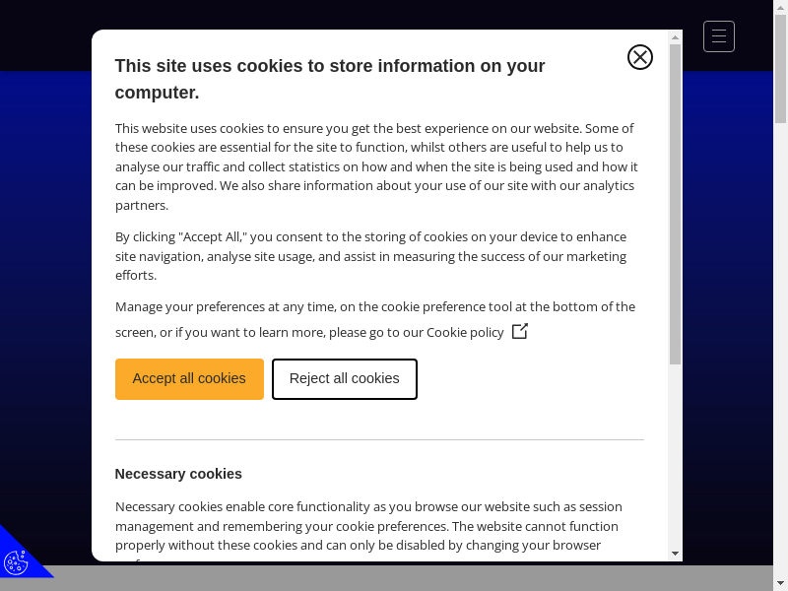Click the dialog scrollbar track below thumb
The height and width of the screenshot is (591, 788).
(x=675, y=453)
